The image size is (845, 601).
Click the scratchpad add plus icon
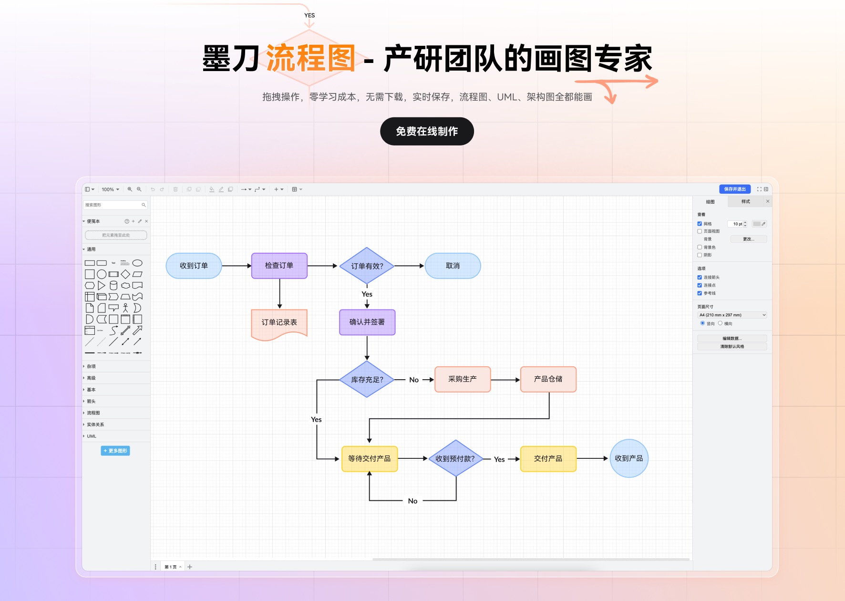coord(133,221)
